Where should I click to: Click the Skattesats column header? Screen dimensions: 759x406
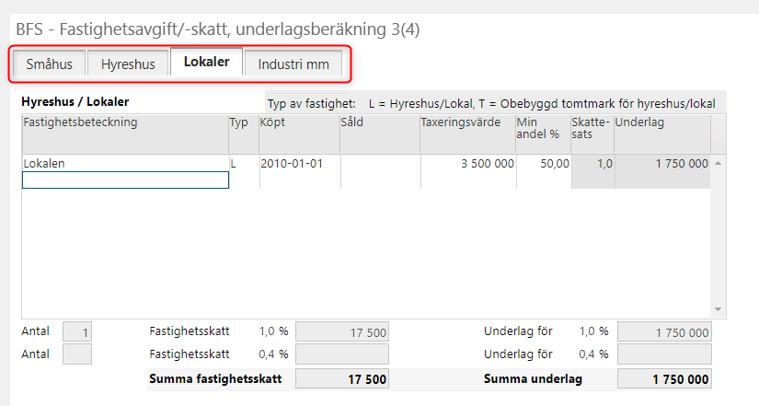[592, 133]
